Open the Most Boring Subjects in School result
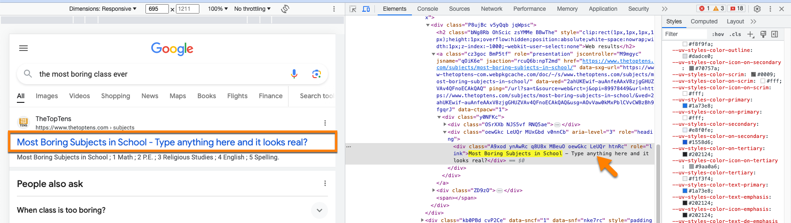 click(x=162, y=142)
